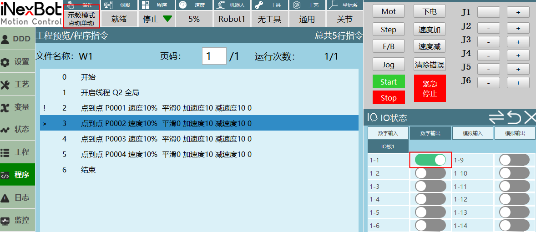Open the 5% speed selector
Screen dimensions: 536x232
coord(194,19)
